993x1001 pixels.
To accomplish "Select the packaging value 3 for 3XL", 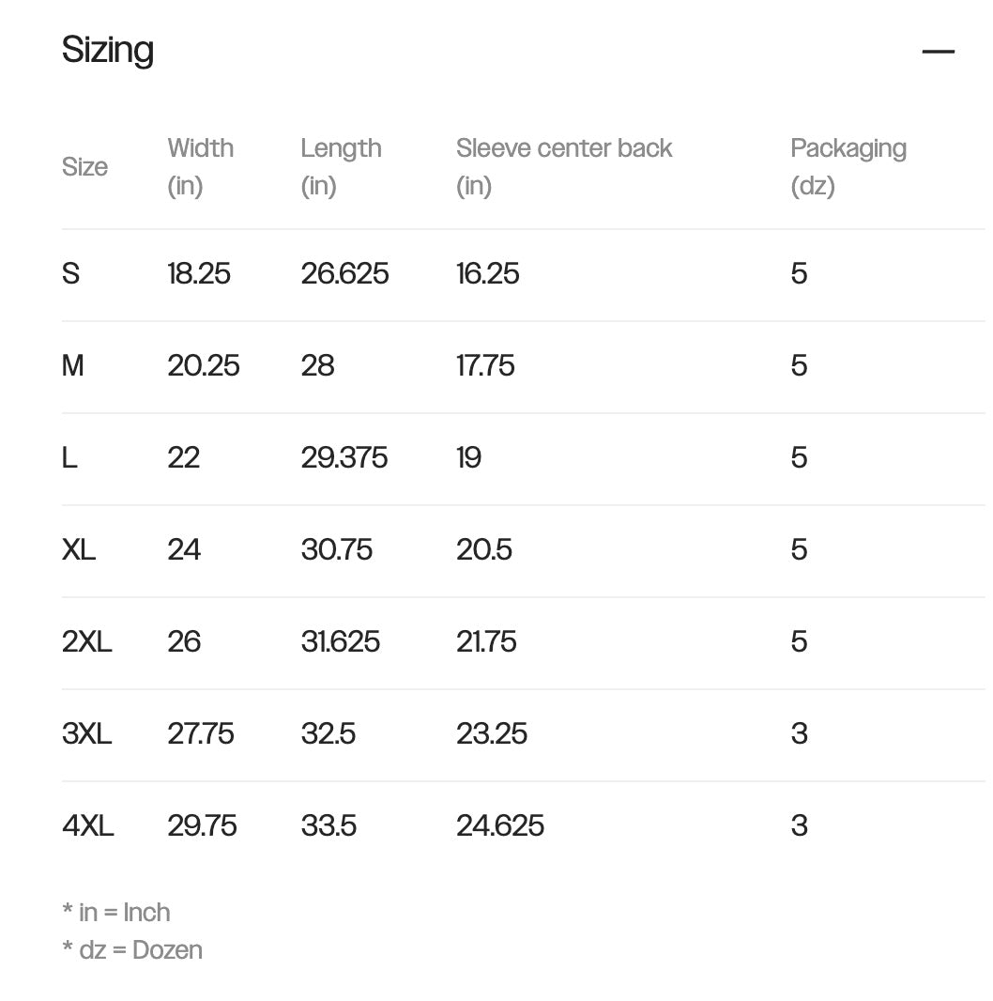I will click(799, 734).
